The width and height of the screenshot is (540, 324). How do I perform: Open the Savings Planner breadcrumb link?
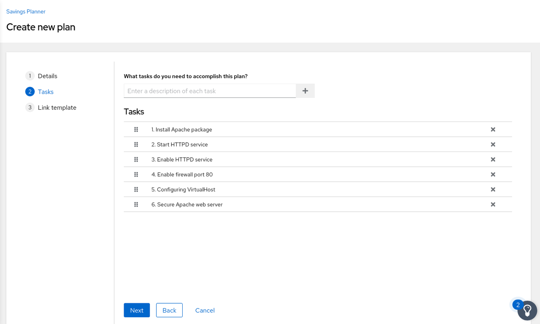[26, 11]
